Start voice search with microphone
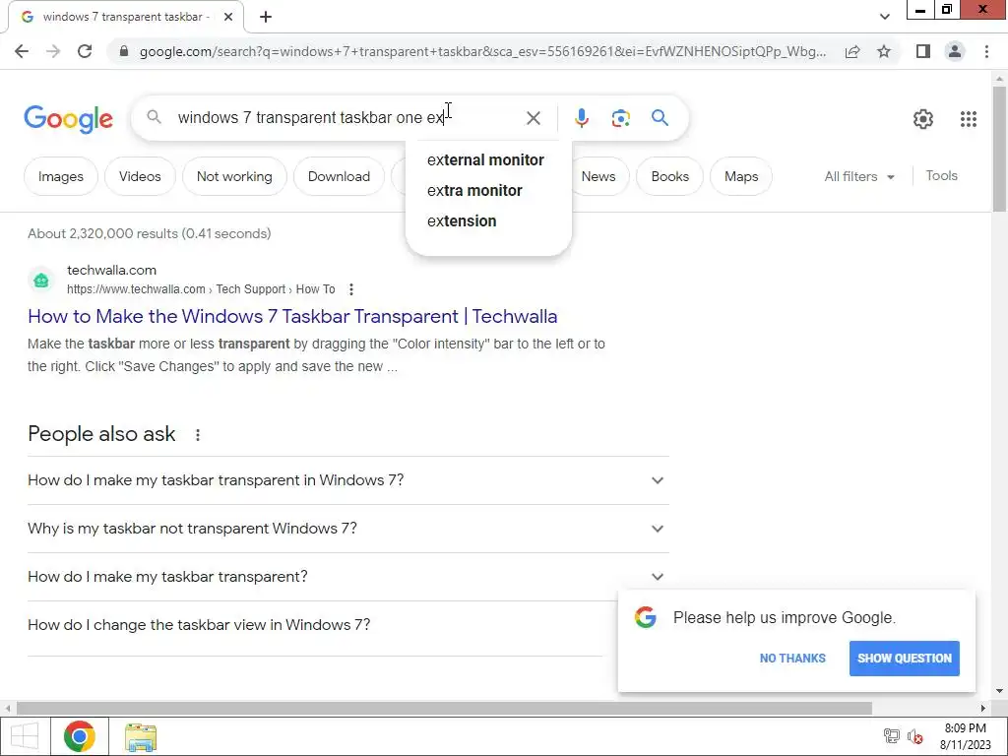Image resolution: width=1008 pixels, height=756 pixels. click(581, 118)
